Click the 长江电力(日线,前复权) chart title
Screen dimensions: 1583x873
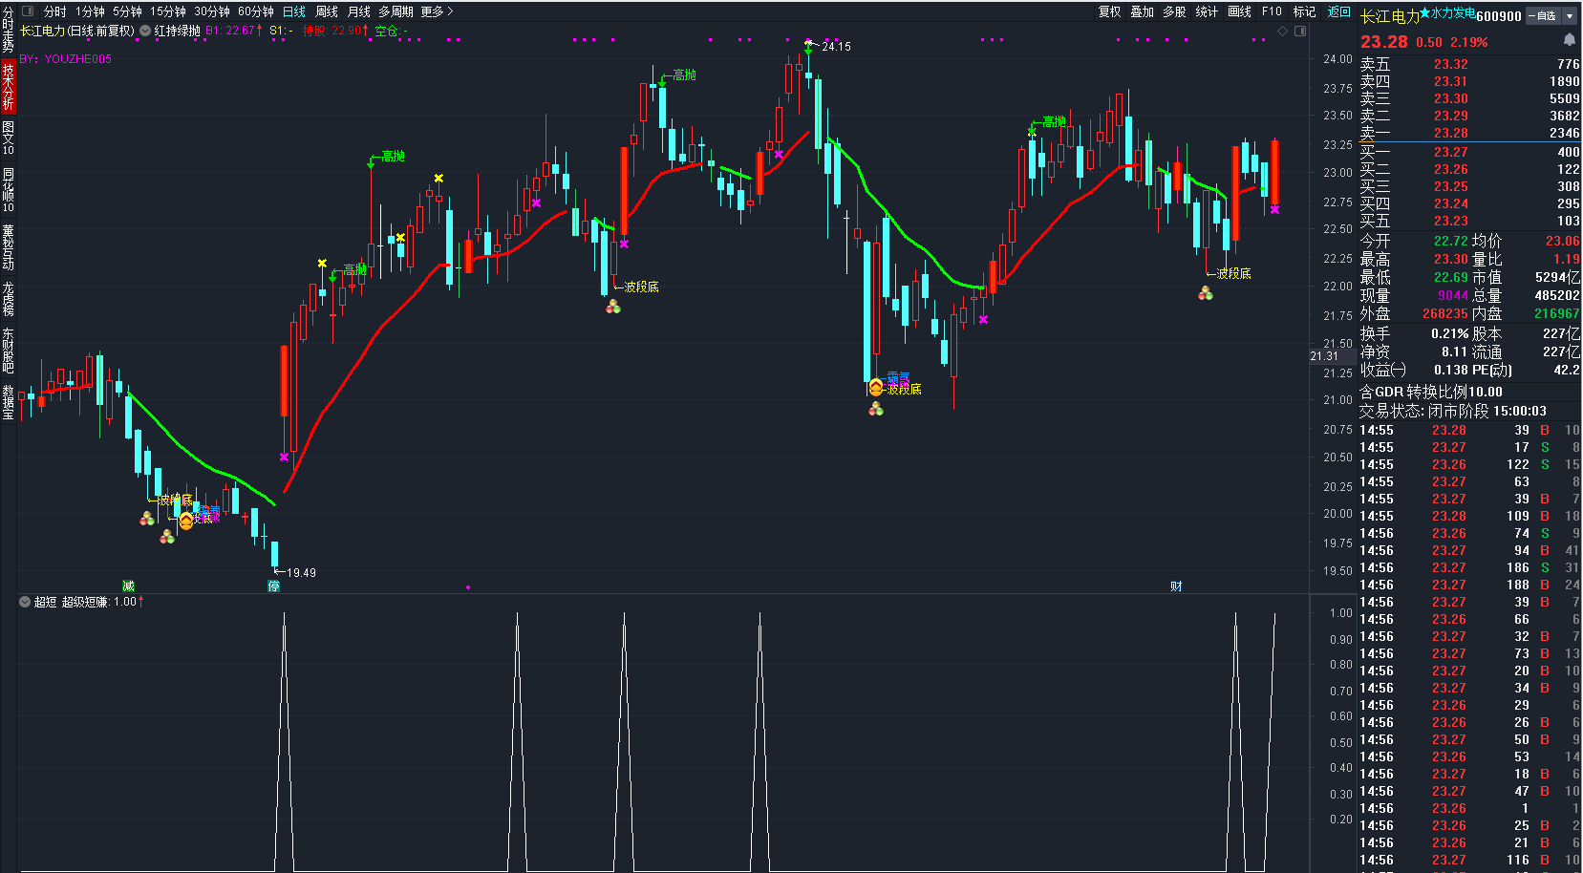click(77, 31)
